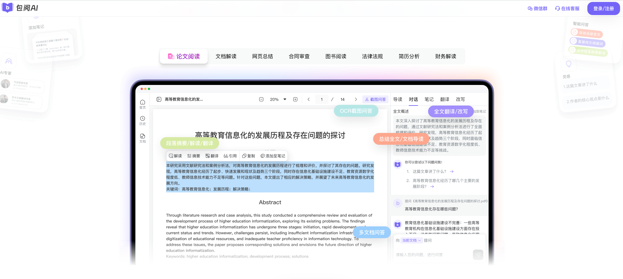The image size is (623, 279).
Task: Toggle the sidebar panel icon beside document title
Action: point(159,99)
